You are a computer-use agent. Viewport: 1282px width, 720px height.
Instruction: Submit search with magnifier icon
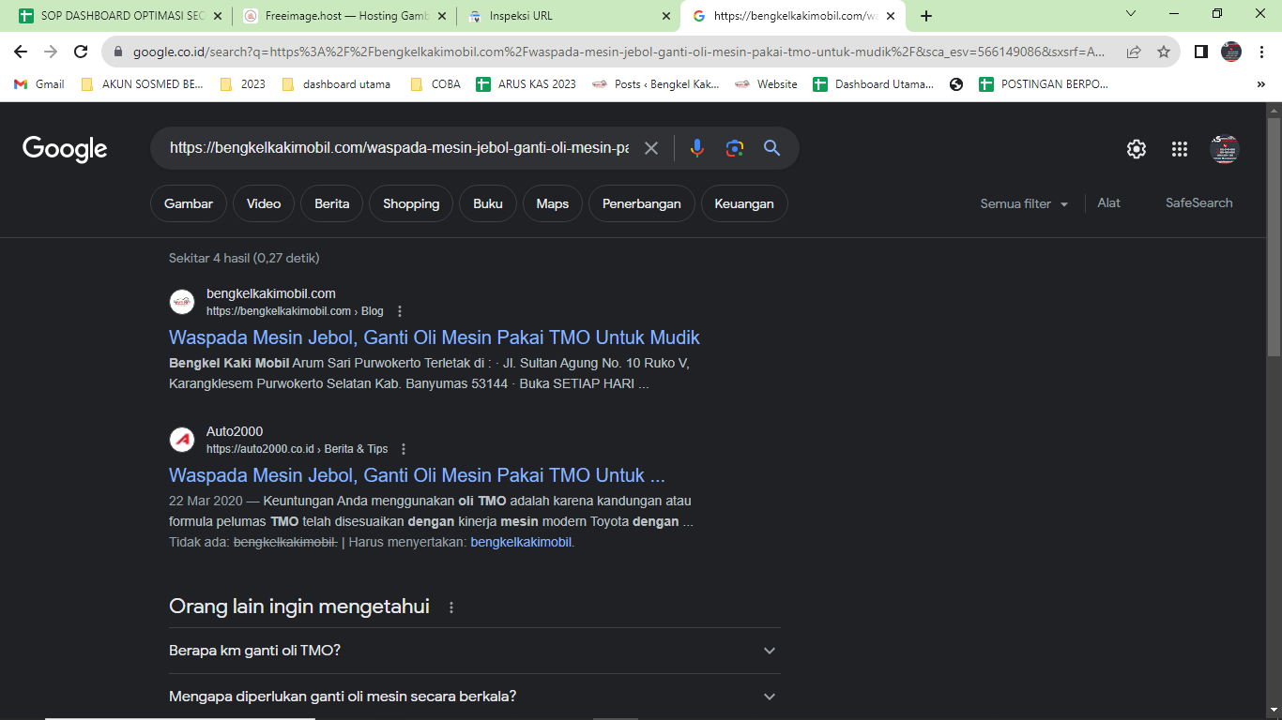(771, 148)
